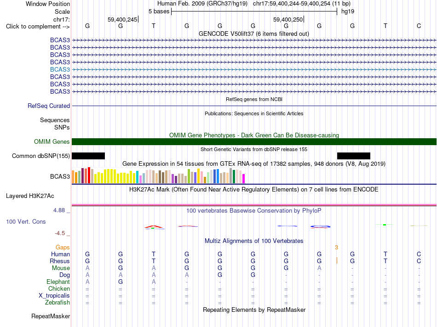437x327 pixels.
Task: Select the Zebrafish species row label
Action: [57, 302]
